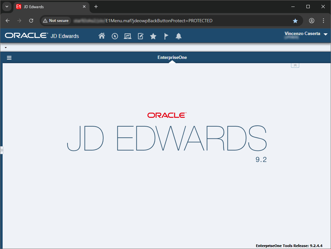Reload the page
The image size is (331, 249).
(x=31, y=21)
